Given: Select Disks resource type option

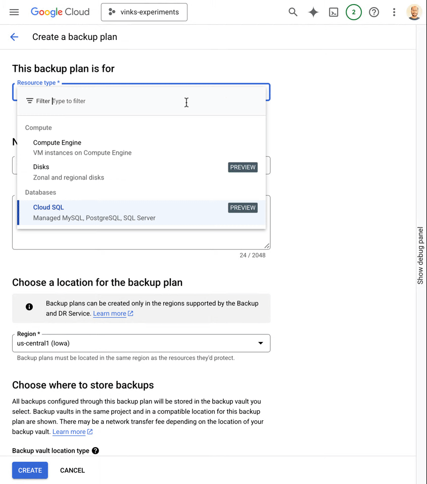Looking at the screenshot, I should [x=141, y=172].
